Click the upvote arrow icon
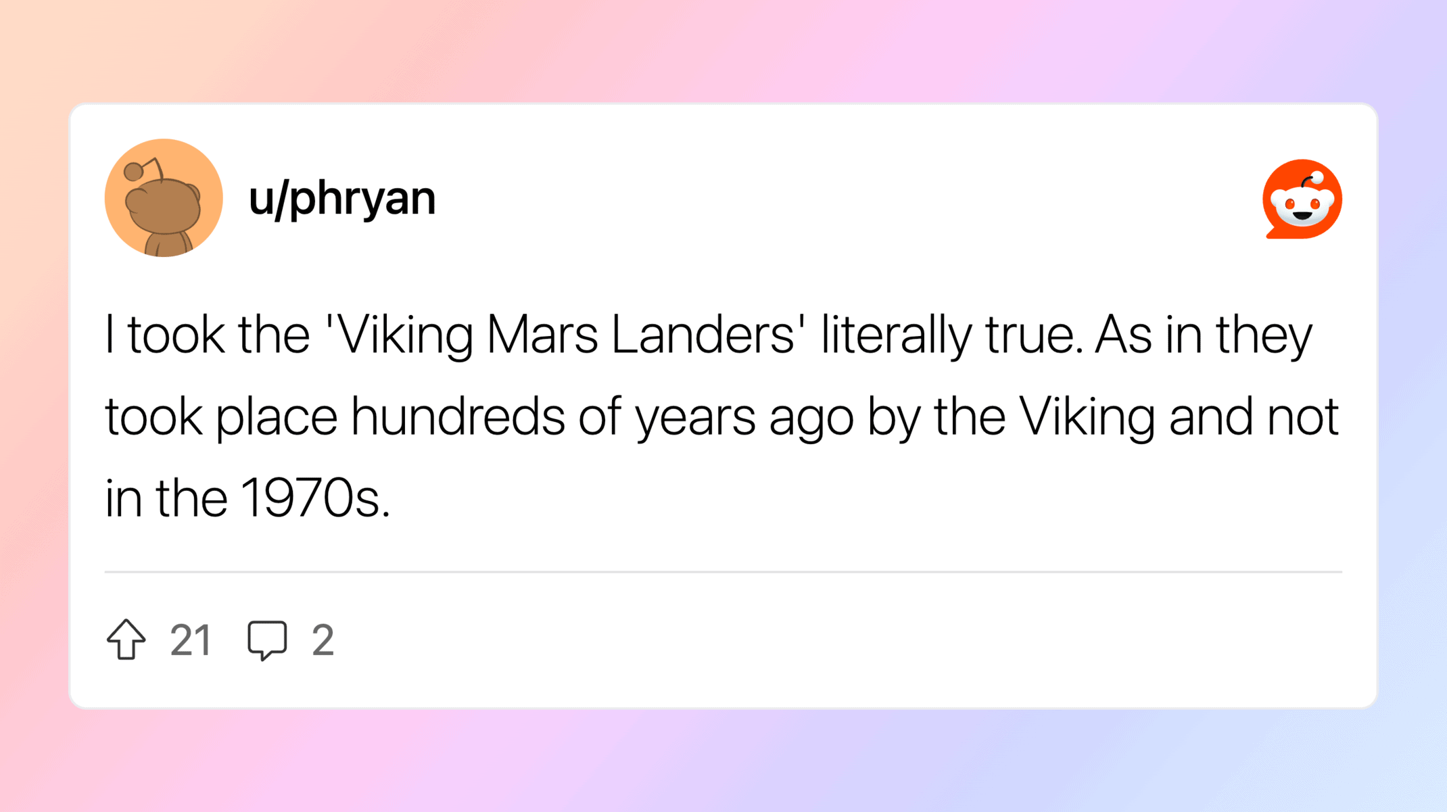Image resolution: width=1447 pixels, height=812 pixels. [126, 639]
